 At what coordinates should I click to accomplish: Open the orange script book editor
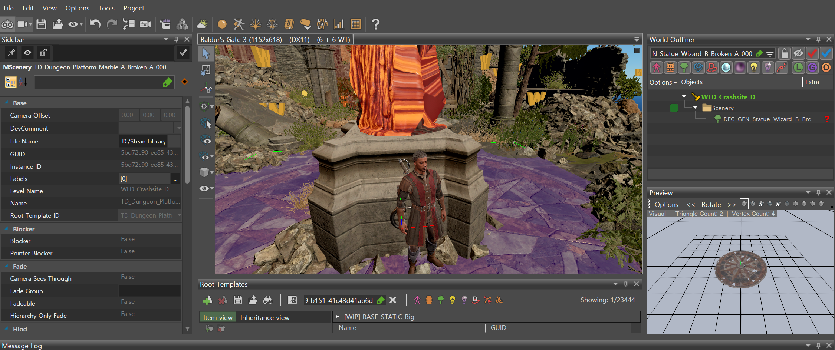click(289, 24)
